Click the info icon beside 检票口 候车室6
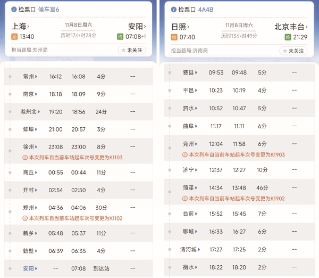The image size is (319, 278). (14, 10)
